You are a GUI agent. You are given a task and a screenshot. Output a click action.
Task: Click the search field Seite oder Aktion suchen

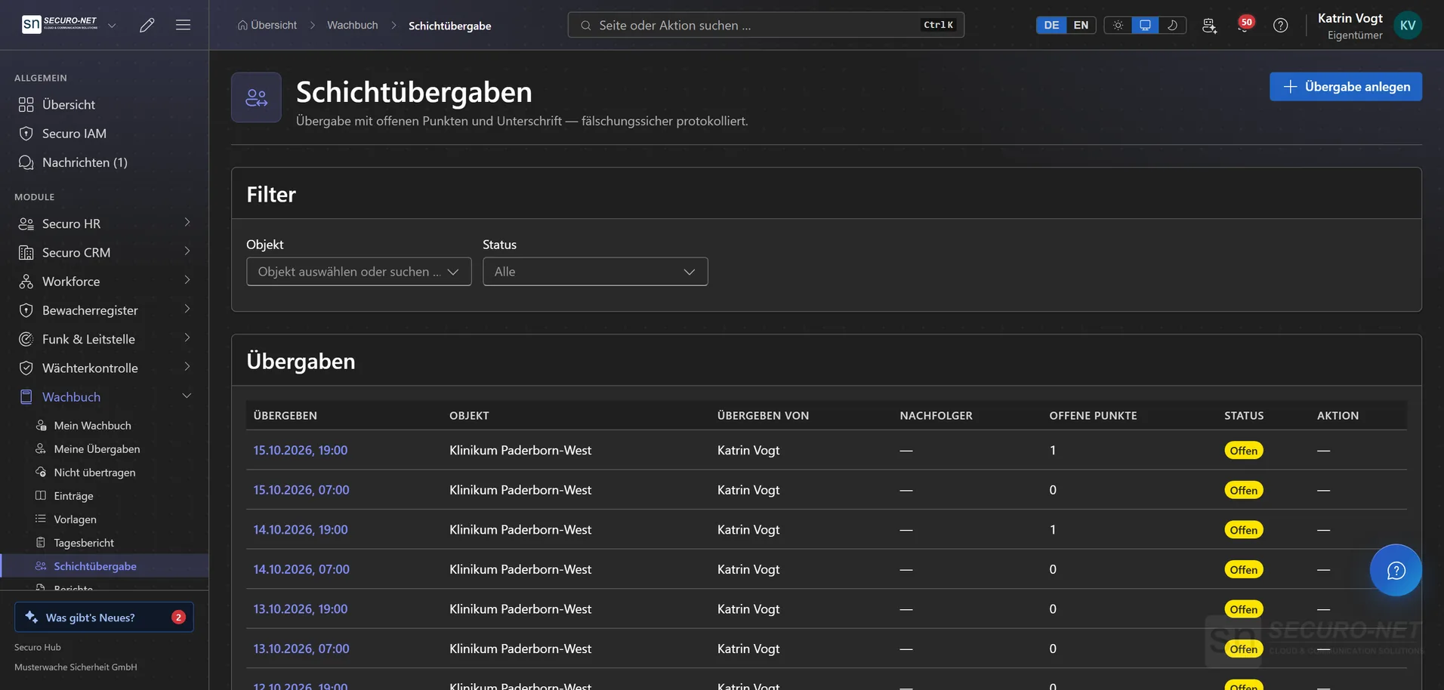[x=766, y=25]
